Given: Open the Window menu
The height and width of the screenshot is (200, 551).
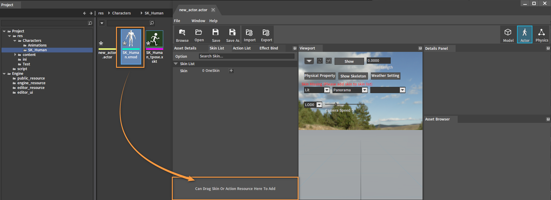Looking at the screenshot, I should (x=198, y=21).
